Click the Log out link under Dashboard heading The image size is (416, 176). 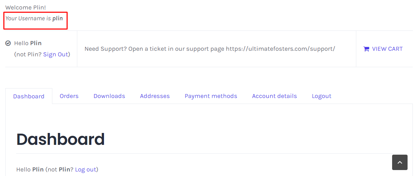(x=85, y=169)
